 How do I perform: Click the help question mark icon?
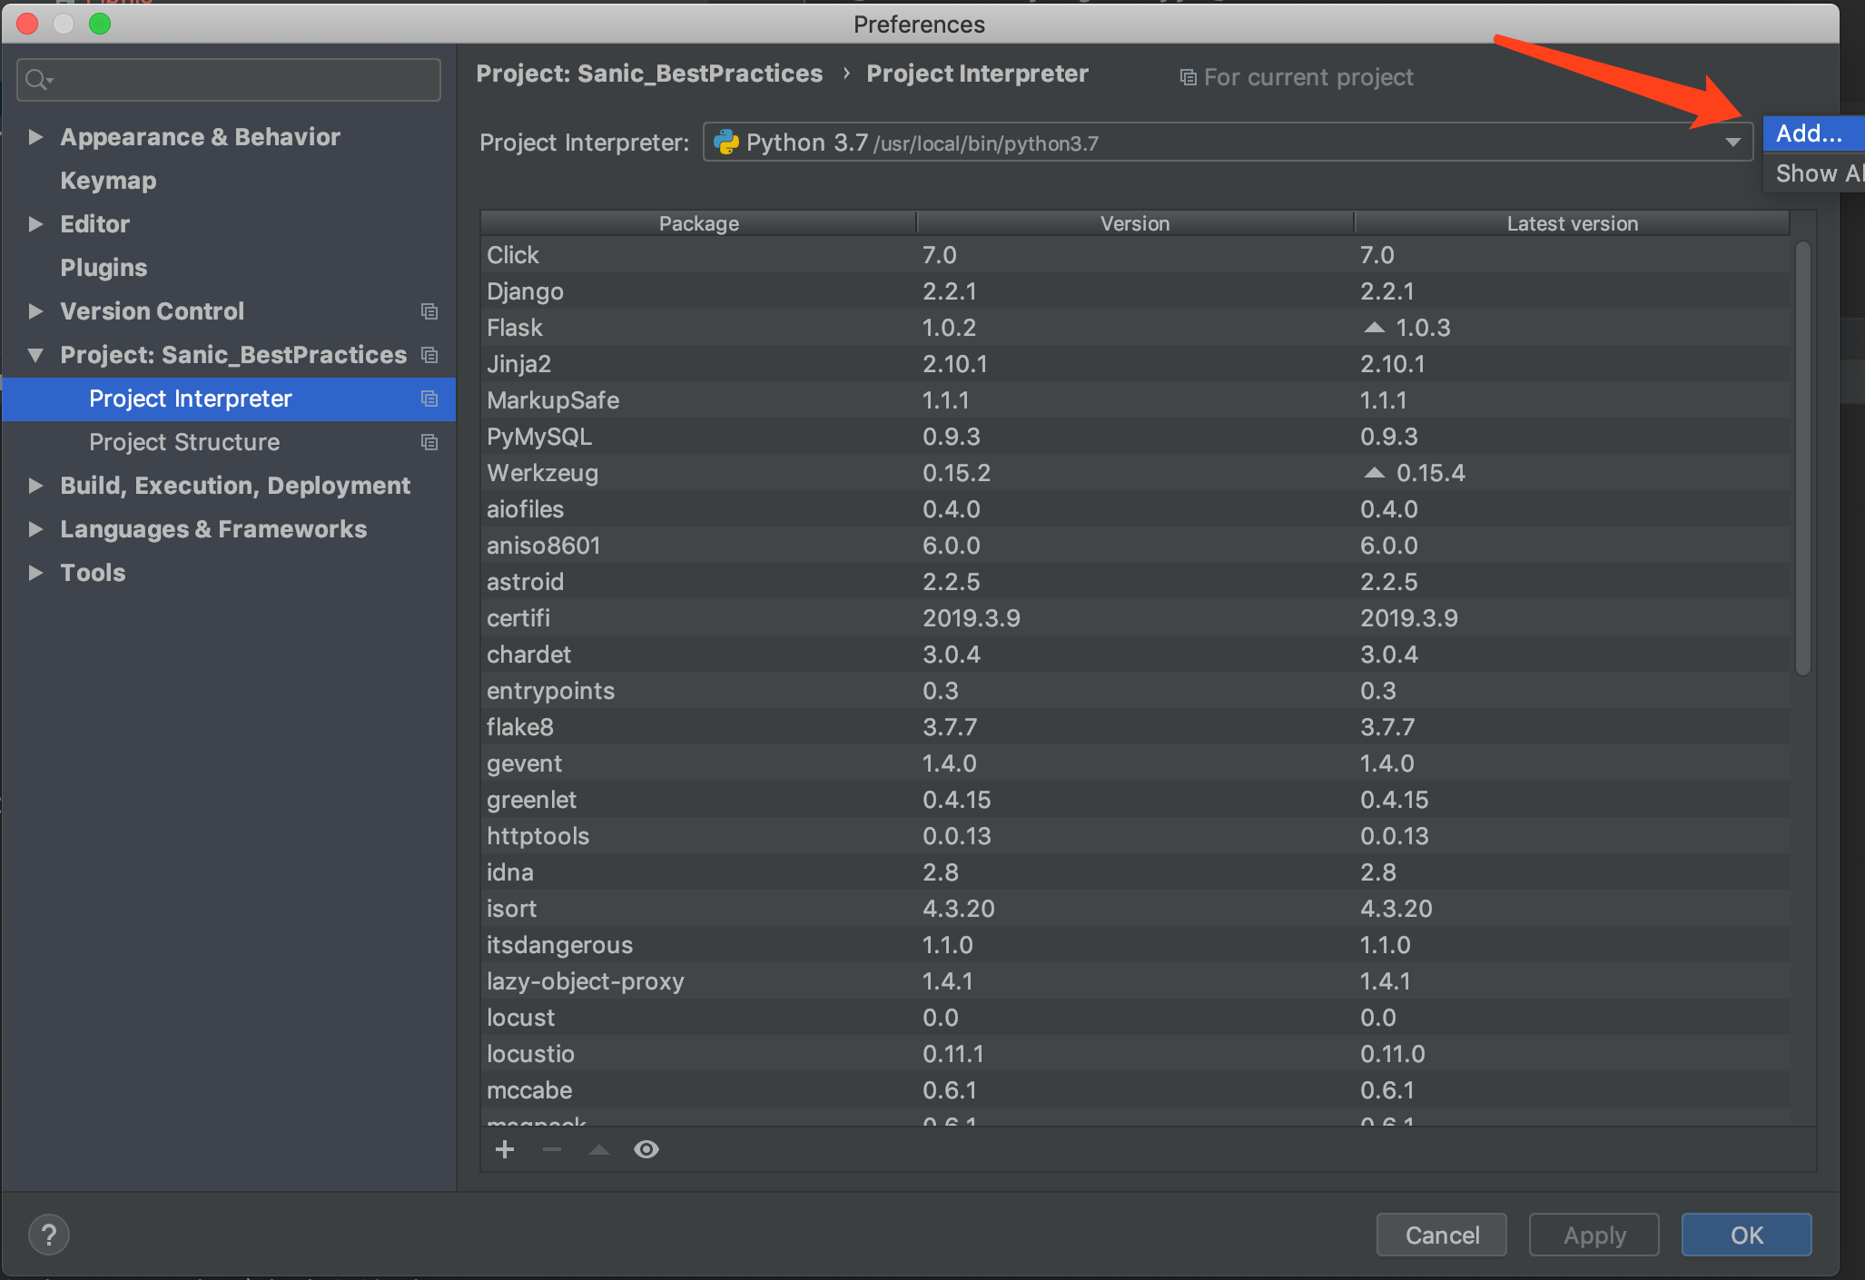[x=49, y=1235]
